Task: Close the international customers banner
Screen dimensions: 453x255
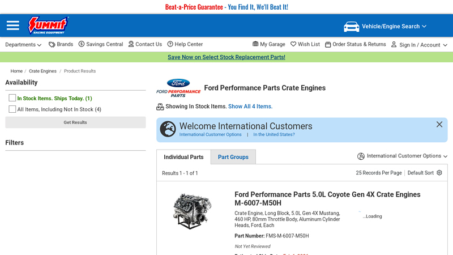Action: click(x=439, y=124)
